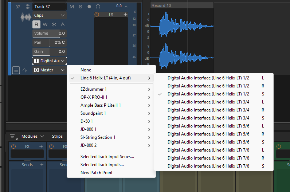Enable input echo headphone icon on Track 37

(98, 7)
